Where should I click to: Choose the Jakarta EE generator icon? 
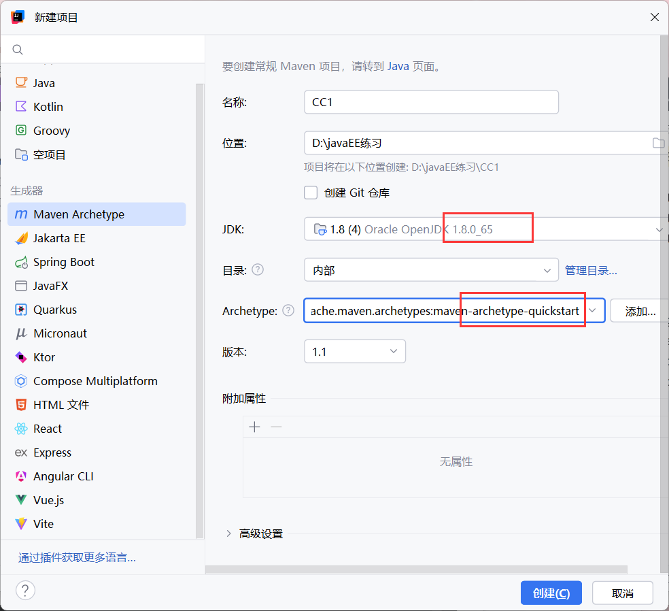point(21,238)
